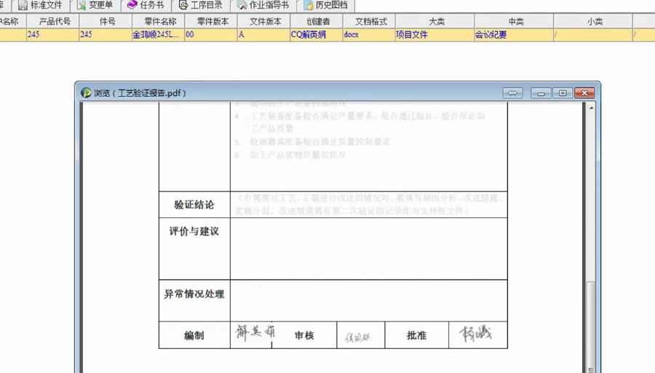The height and width of the screenshot is (373, 655).
Task: Click the 创建者 column header
Action: click(317, 21)
